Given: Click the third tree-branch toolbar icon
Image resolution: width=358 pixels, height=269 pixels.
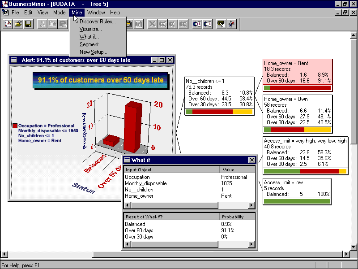Looking at the screenshot, I should coord(183,24).
